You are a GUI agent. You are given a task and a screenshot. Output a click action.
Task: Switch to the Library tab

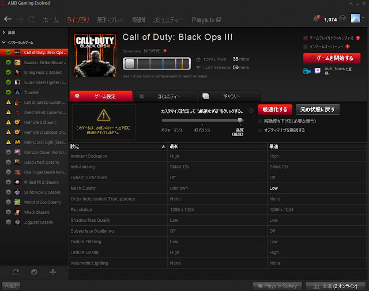pyautogui.click(x=78, y=20)
